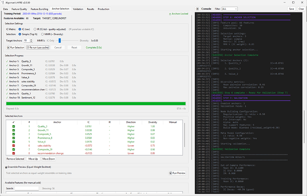This screenshot has width=307, height=196.
Task: Uncheck the Growth_11 anchor checkbox
Action: pos(13,131)
